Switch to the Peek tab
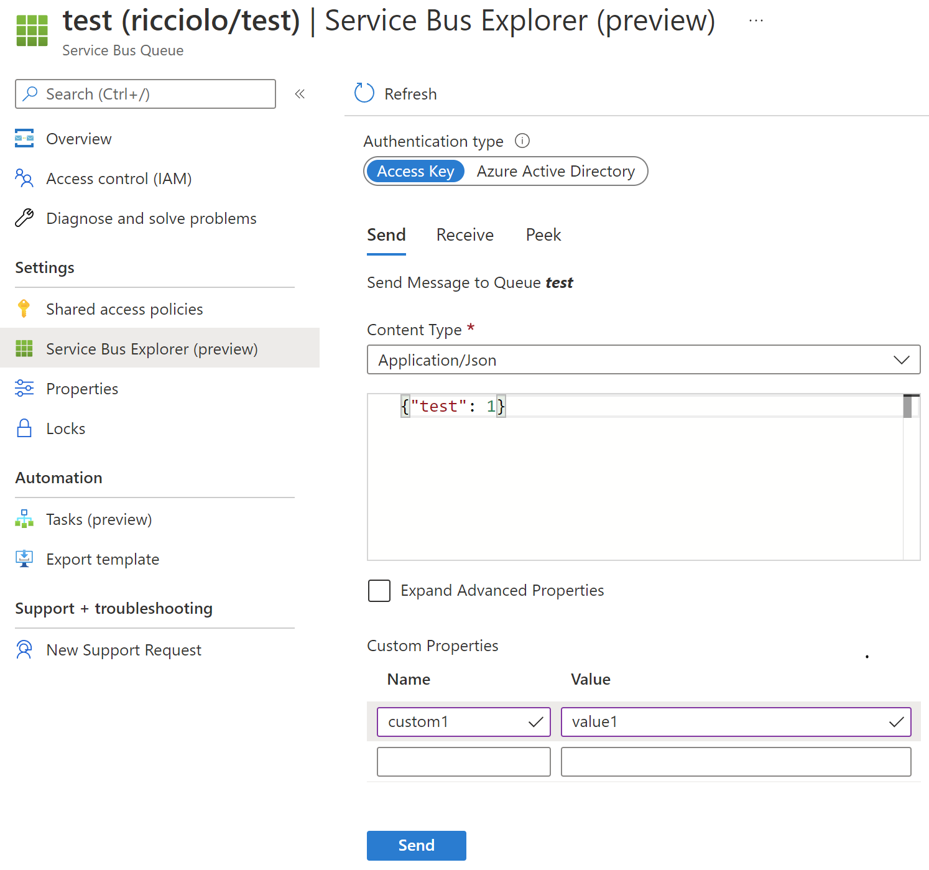This screenshot has width=929, height=870. click(543, 235)
